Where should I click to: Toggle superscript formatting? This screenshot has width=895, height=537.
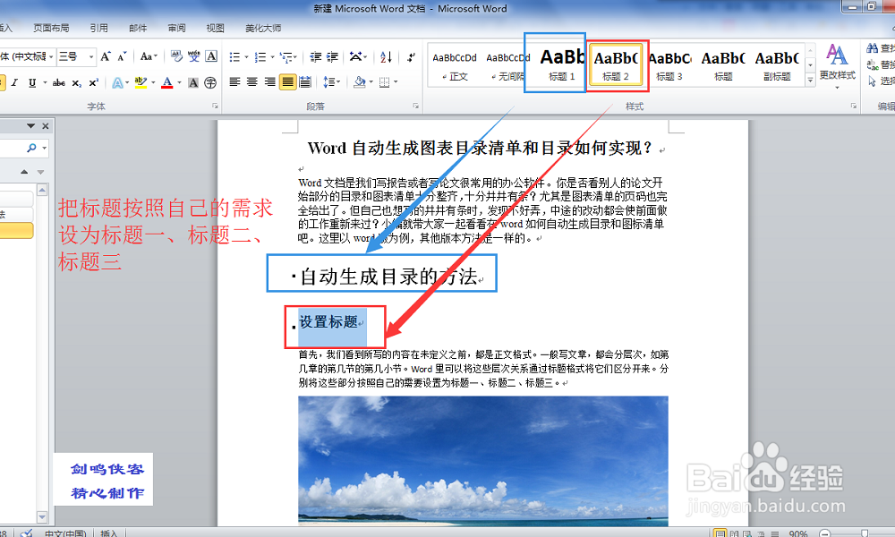[94, 82]
